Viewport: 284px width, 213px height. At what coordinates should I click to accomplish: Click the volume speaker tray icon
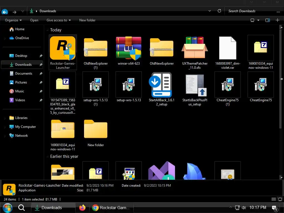(244, 207)
